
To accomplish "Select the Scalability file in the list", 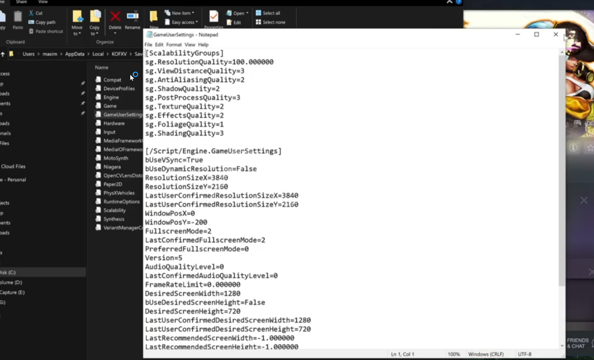I will [114, 210].
